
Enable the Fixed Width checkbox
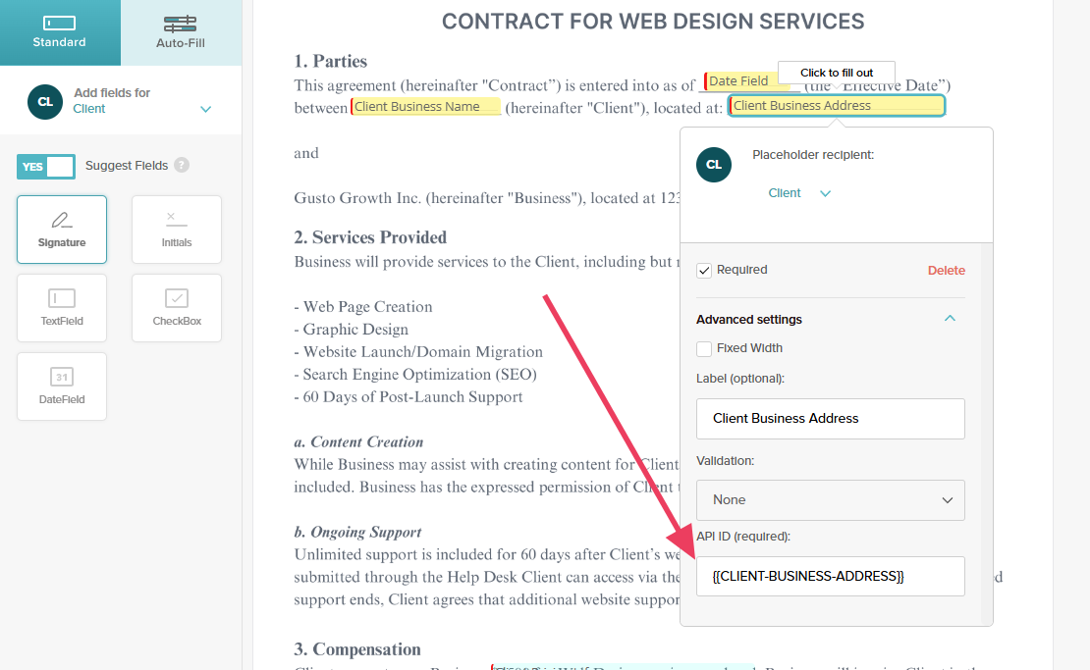point(704,348)
